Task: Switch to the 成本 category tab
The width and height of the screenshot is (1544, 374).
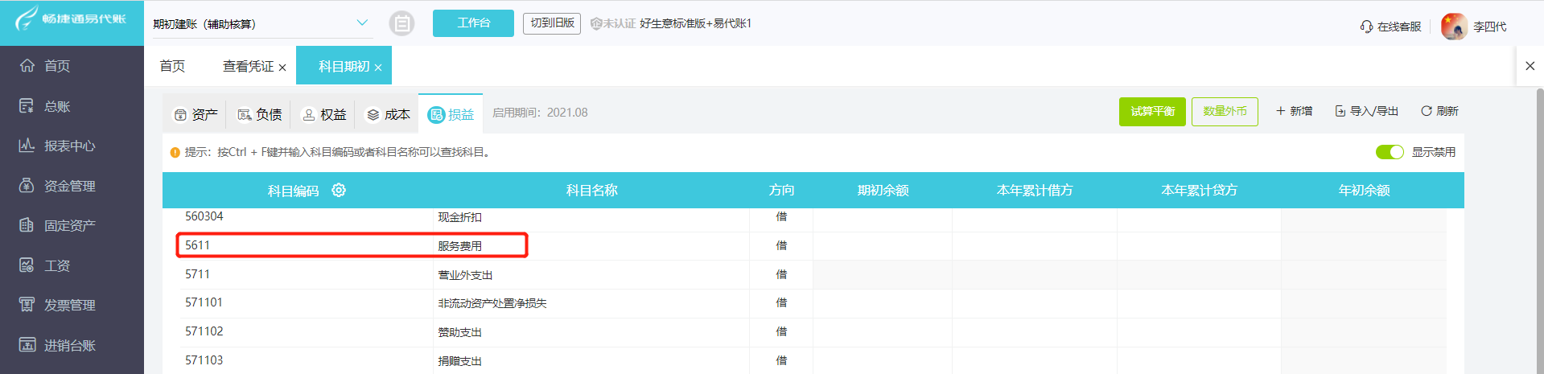Action: [x=388, y=115]
